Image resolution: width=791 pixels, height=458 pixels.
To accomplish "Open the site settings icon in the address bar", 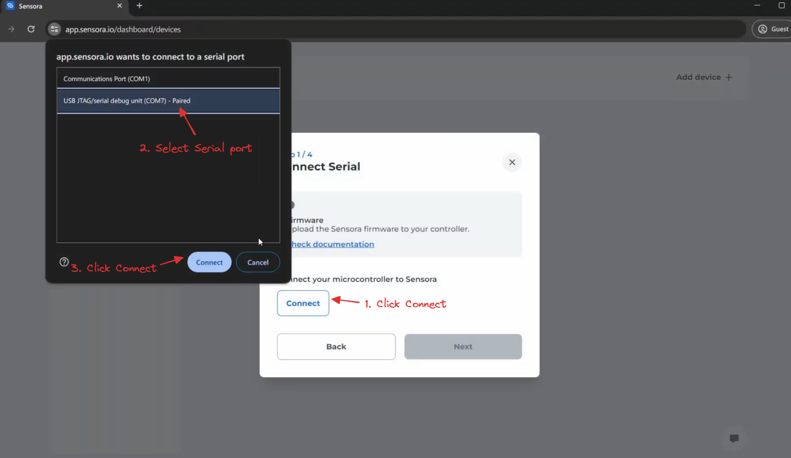I will pos(53,29).
